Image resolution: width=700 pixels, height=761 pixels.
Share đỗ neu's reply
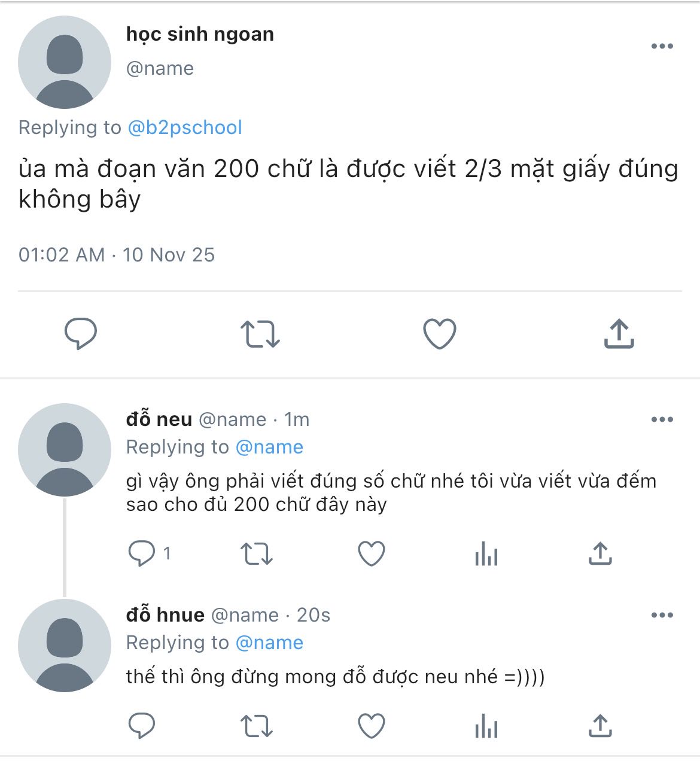(x=600, y=553)
